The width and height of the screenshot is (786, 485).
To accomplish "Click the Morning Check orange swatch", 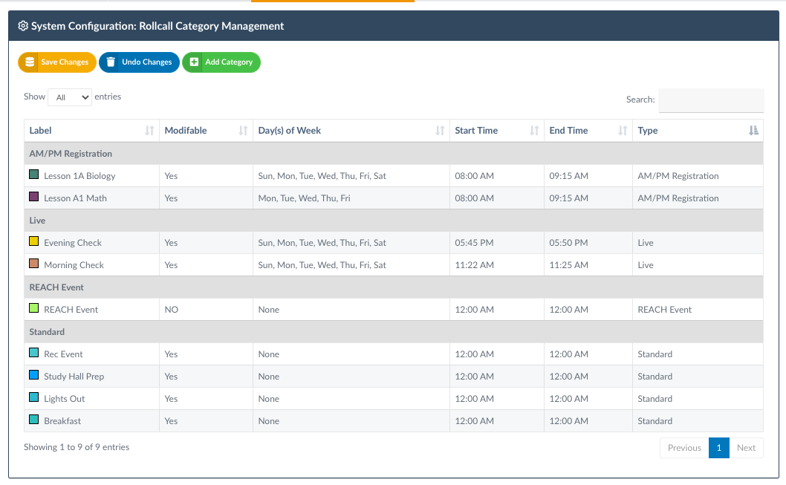I will (x=34, y=264).
